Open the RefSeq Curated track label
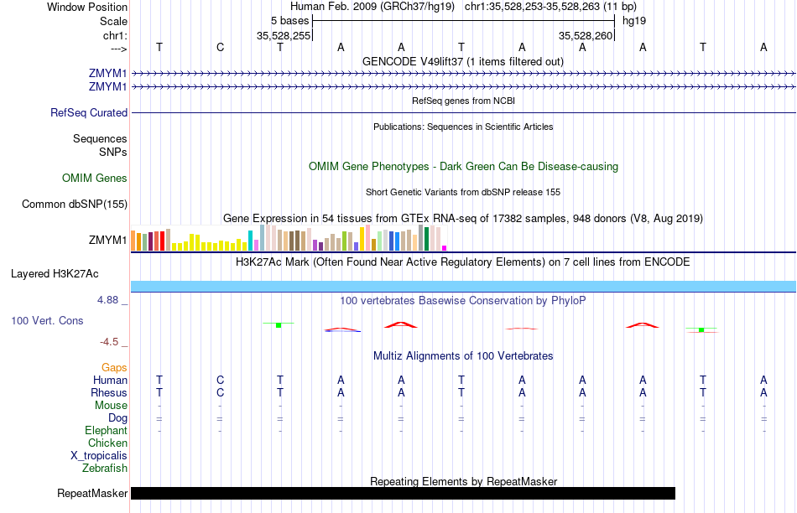Screen dimensions: 797x513 click(x=89, y=112)
